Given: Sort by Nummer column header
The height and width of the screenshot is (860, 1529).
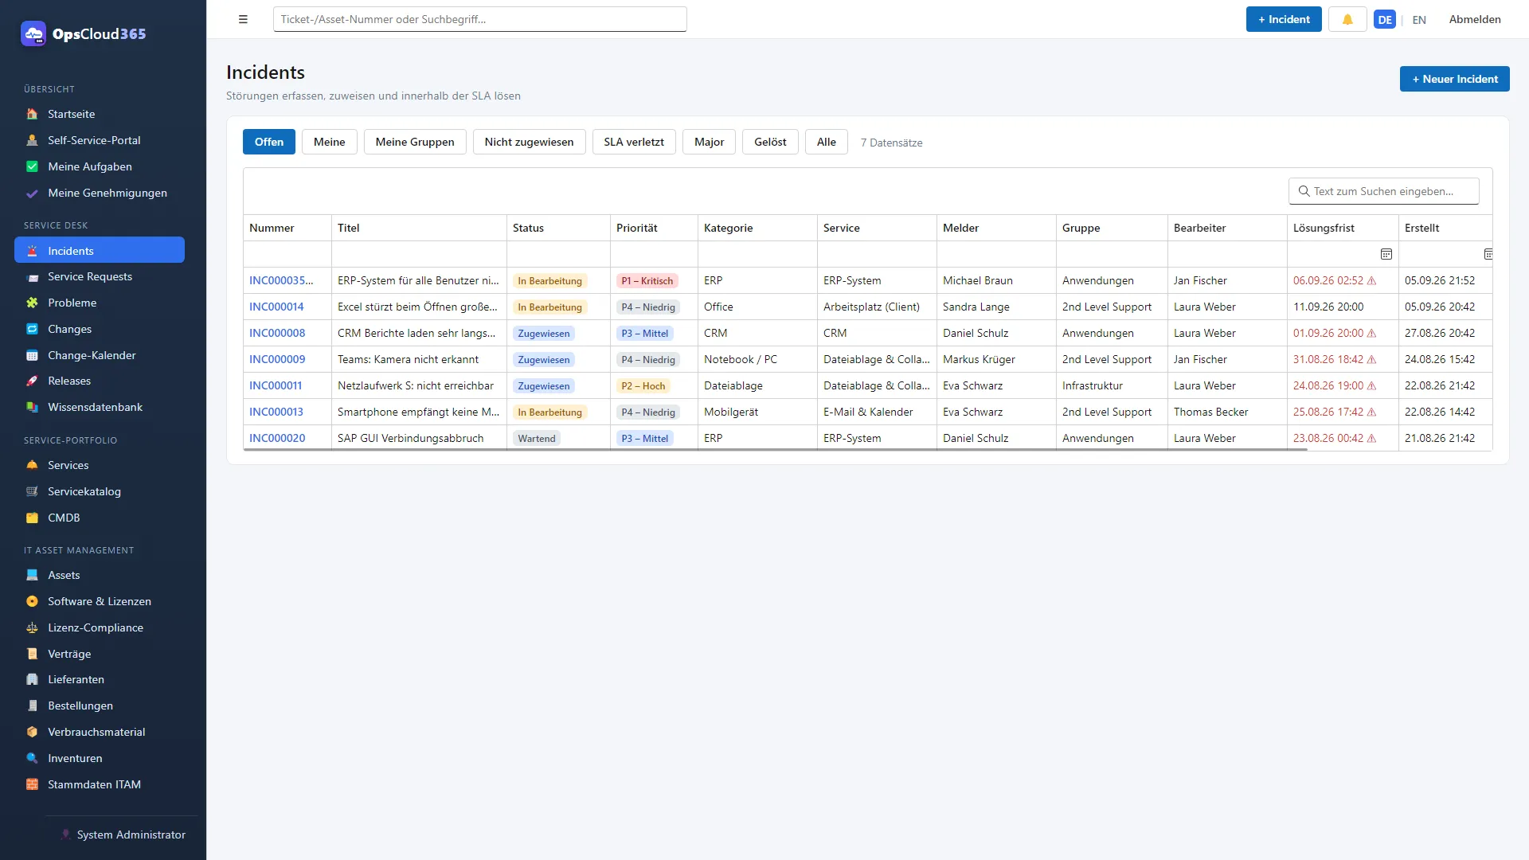Looking at the screenshot, I should pos(287,228).
